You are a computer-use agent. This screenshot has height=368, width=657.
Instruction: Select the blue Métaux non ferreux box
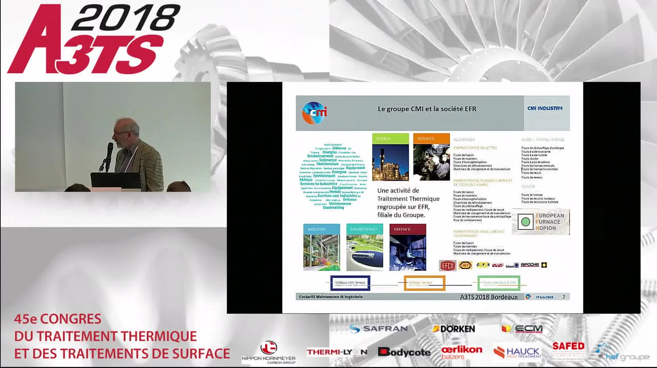(350, 283)
